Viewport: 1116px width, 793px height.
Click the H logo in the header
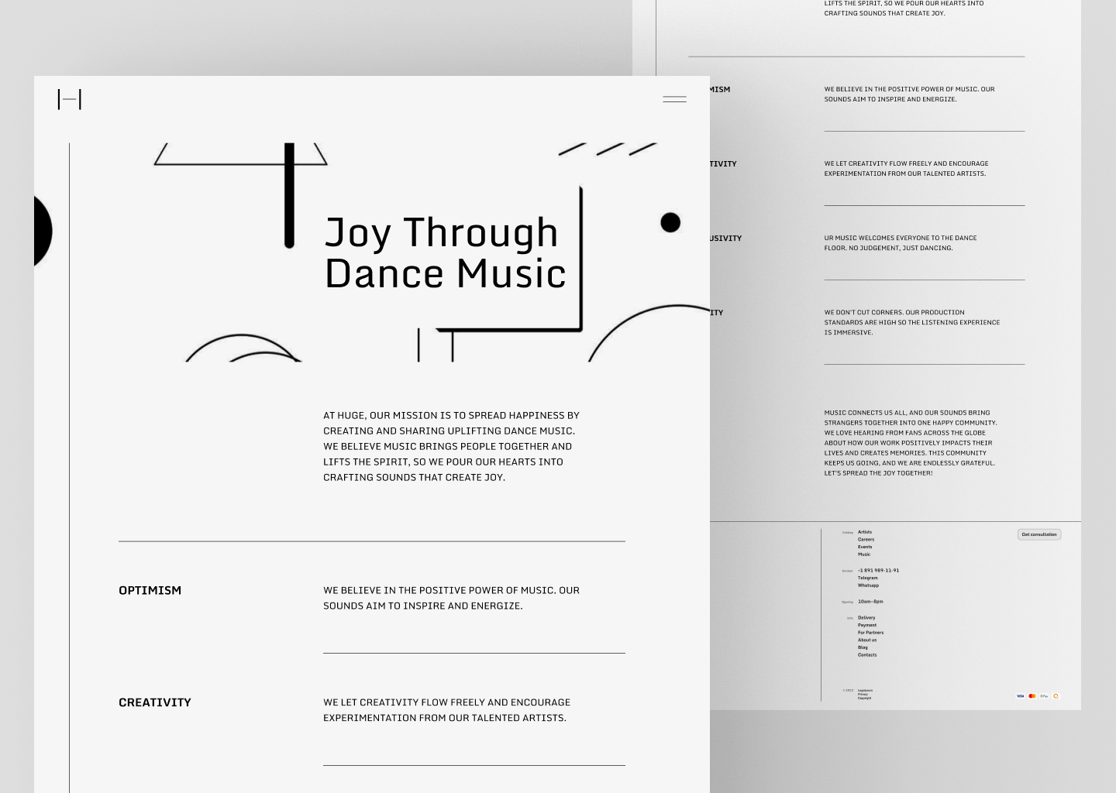(x=71, y=99)
